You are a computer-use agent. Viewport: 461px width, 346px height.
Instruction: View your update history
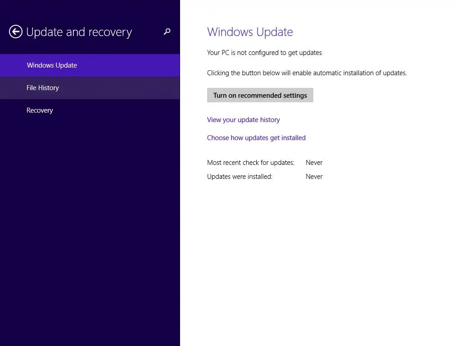243,120
